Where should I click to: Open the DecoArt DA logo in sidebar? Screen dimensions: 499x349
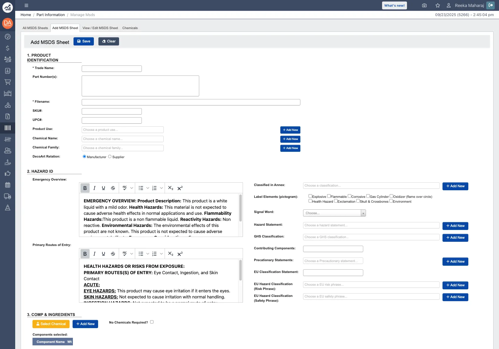click(x=8, y=24)
